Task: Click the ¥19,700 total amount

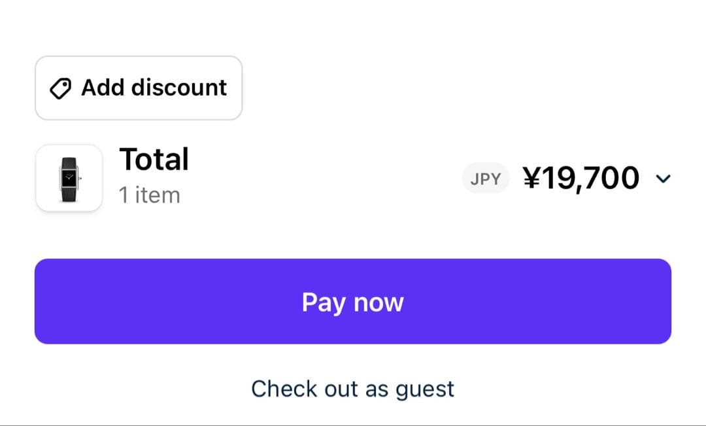Action: [581, 178]
